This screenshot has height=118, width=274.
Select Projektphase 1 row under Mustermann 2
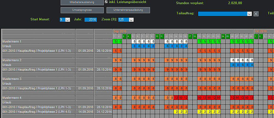click(x=38, y=69)
